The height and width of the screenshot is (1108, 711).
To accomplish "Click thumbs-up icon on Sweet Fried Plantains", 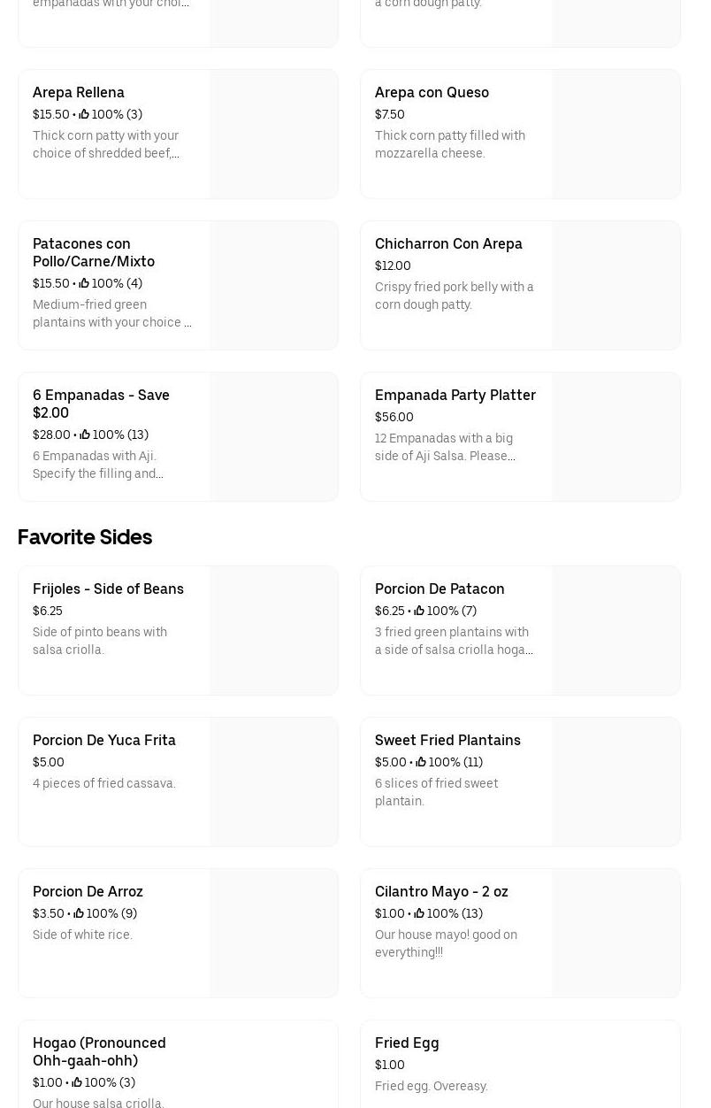I will tap(420, 762).
